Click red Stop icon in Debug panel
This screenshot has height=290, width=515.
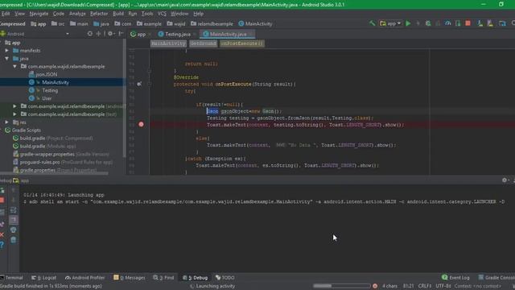pos(2,201)
